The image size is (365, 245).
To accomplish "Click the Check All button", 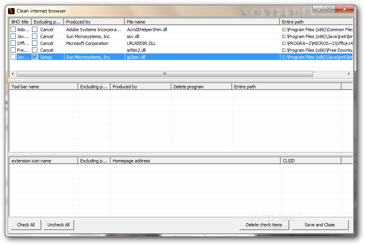I will point(26,225).
